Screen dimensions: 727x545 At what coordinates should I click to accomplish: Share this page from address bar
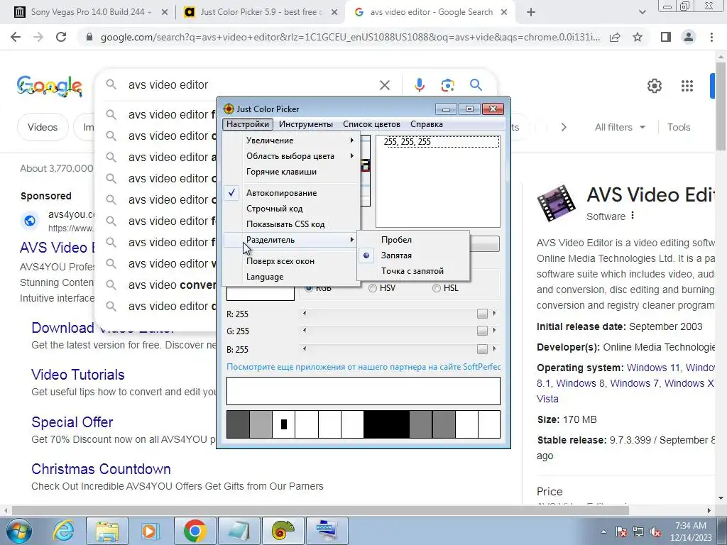coord(615,37)
